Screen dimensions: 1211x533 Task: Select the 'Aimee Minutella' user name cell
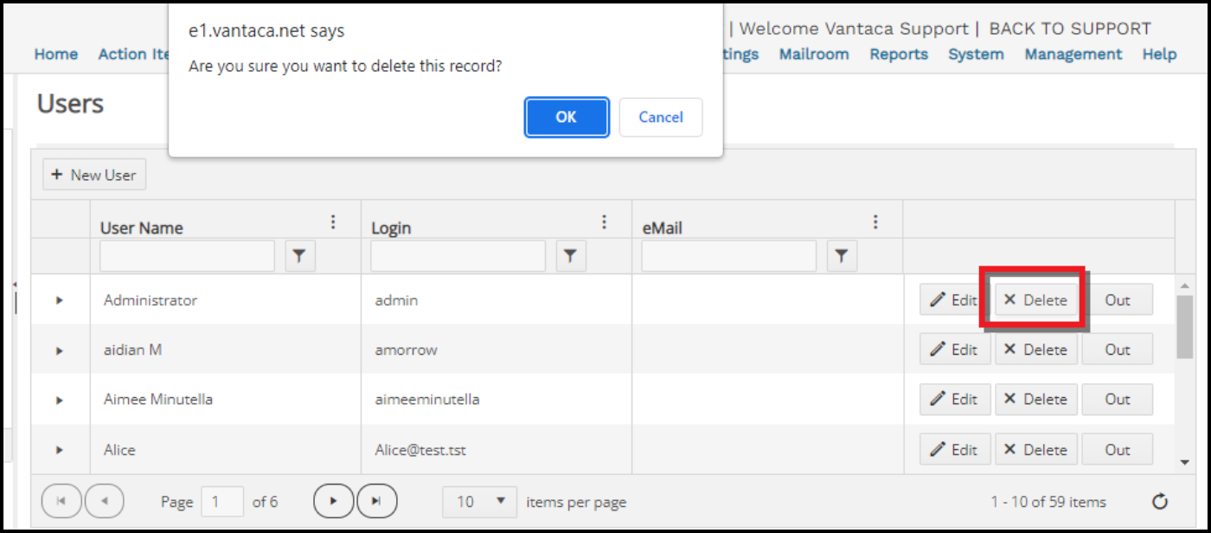226,399
